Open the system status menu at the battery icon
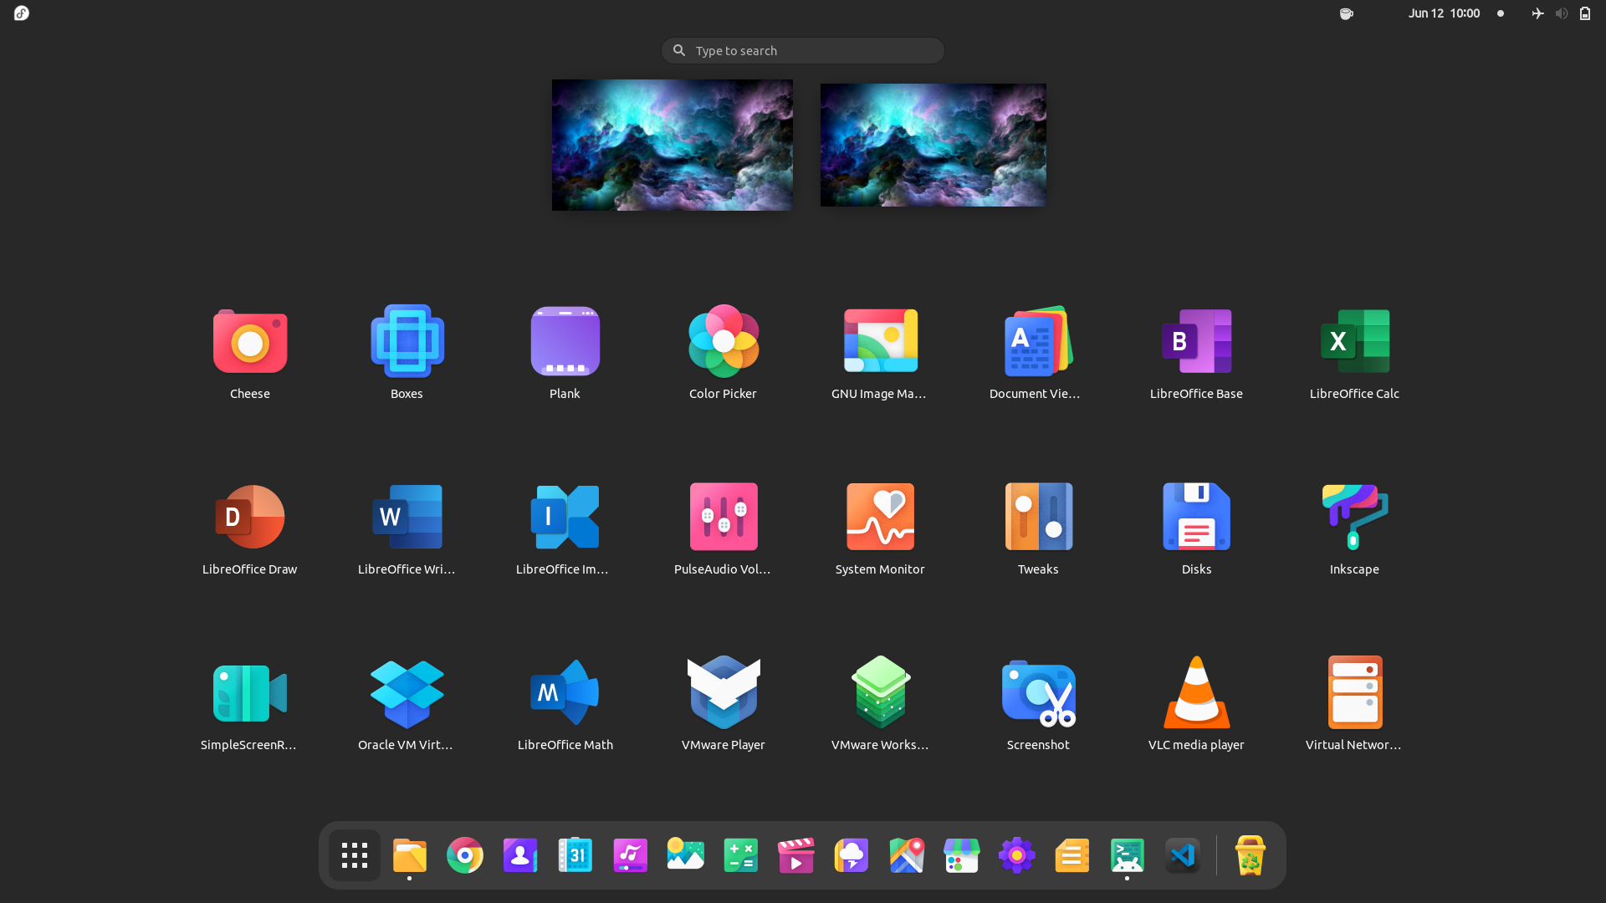The height and width of the screenshot is (903, 1606). click(x=1585, y=13)
